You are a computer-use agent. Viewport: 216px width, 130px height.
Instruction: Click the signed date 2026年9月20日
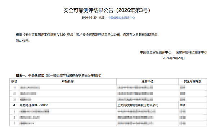[174, 58]
